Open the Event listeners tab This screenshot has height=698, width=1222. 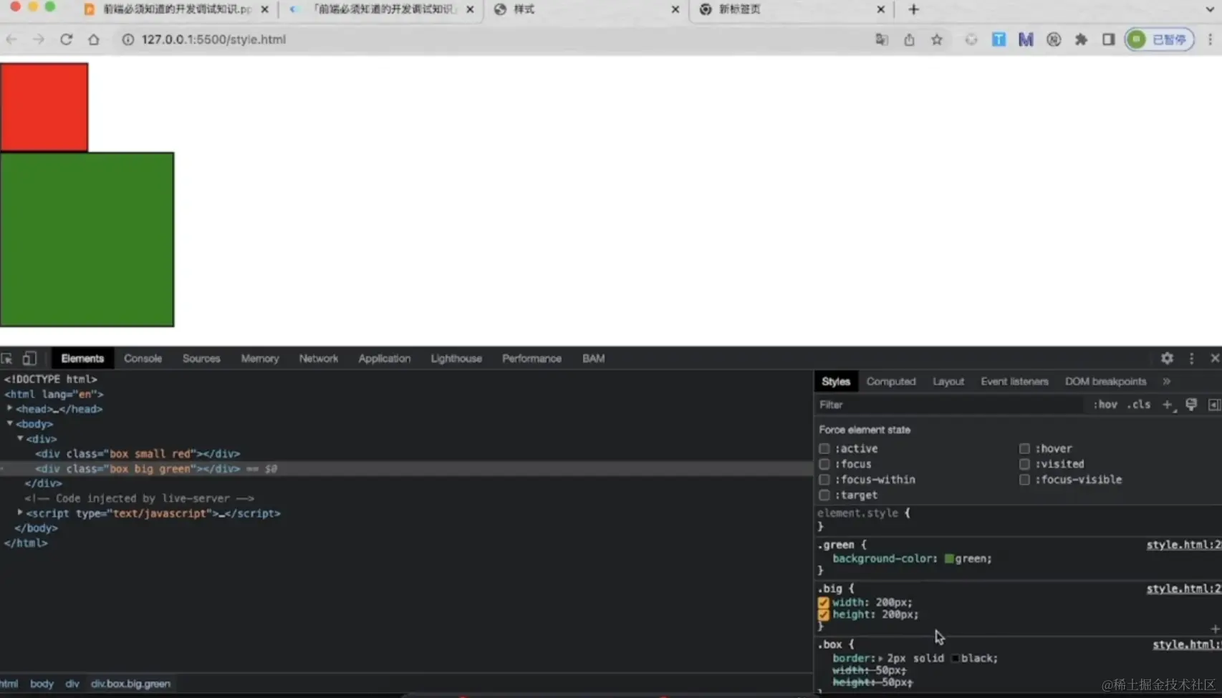coord(1014,382)
